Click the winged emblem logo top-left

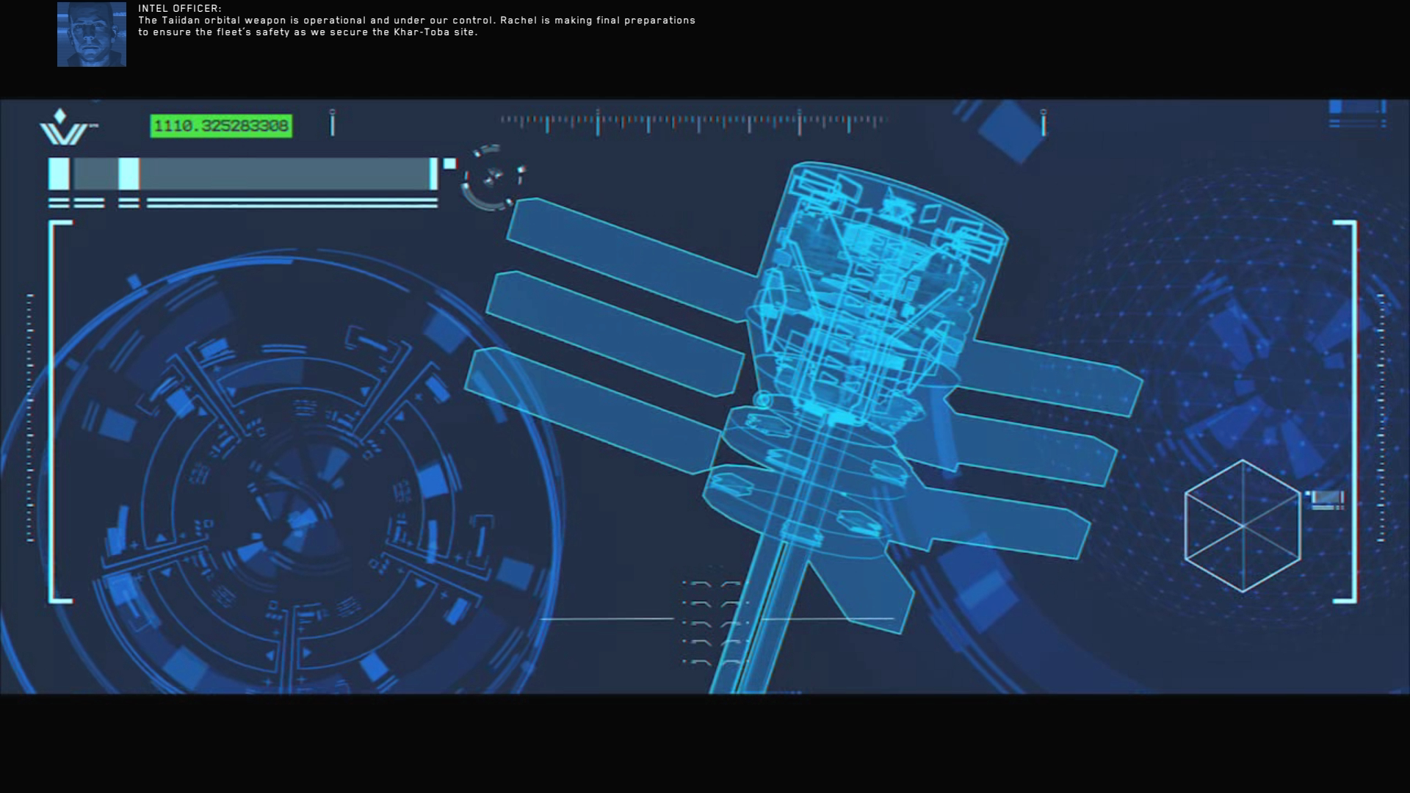click(x=64, y=128)
